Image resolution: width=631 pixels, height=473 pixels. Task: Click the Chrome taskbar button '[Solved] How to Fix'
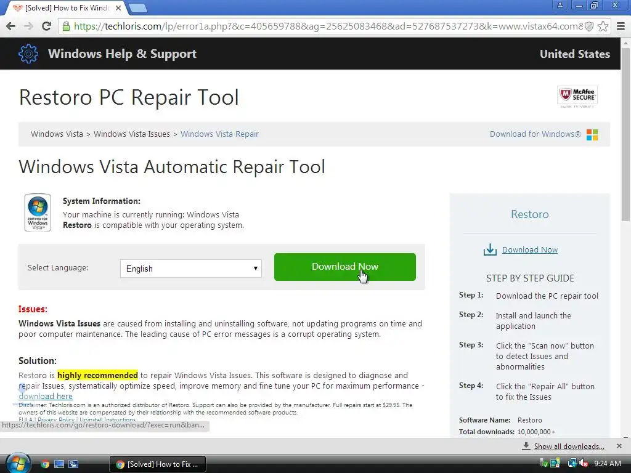(x=158, y=464)
